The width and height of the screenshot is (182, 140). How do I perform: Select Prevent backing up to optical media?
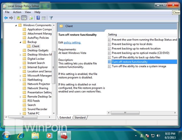coord(140,53)
